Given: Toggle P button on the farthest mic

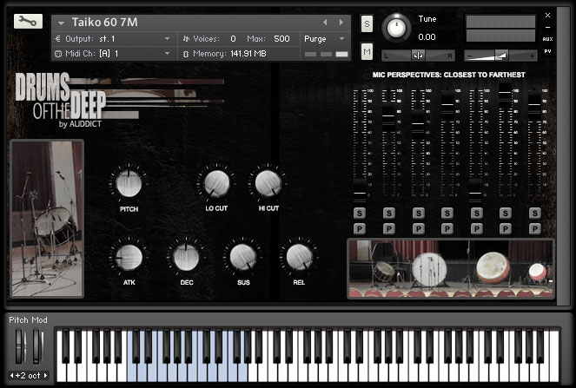Looking at the screenshot, I should pyautogui.click(x=534, y=228).
